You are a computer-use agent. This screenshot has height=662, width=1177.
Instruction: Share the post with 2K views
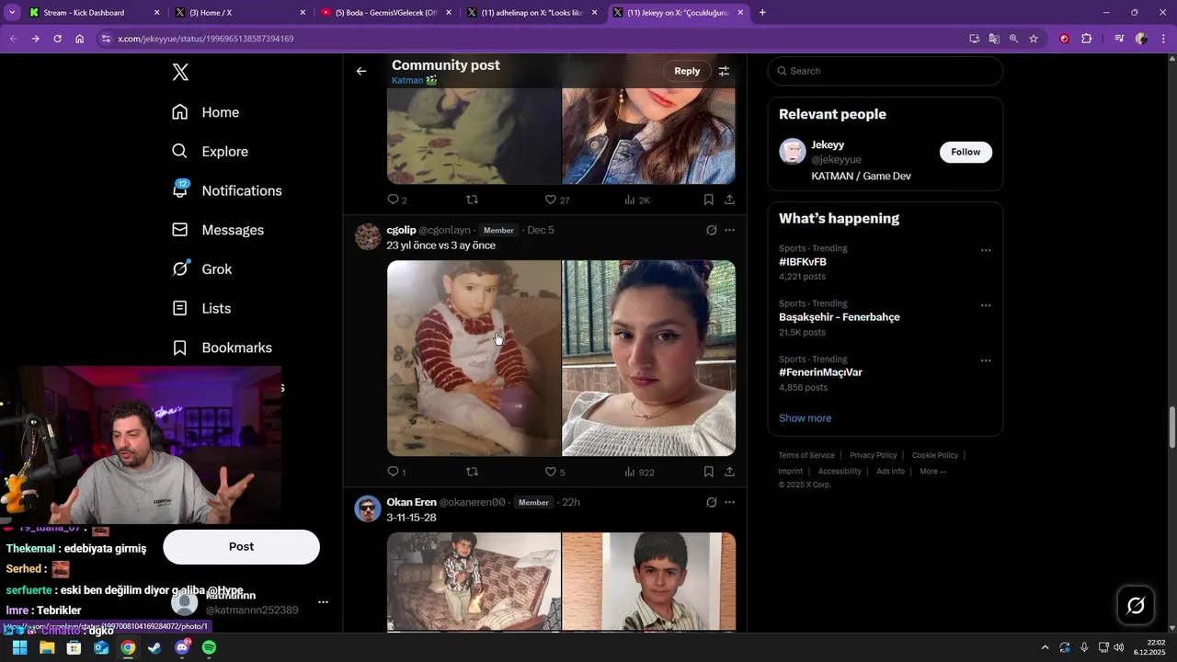[x=729, y=200]
